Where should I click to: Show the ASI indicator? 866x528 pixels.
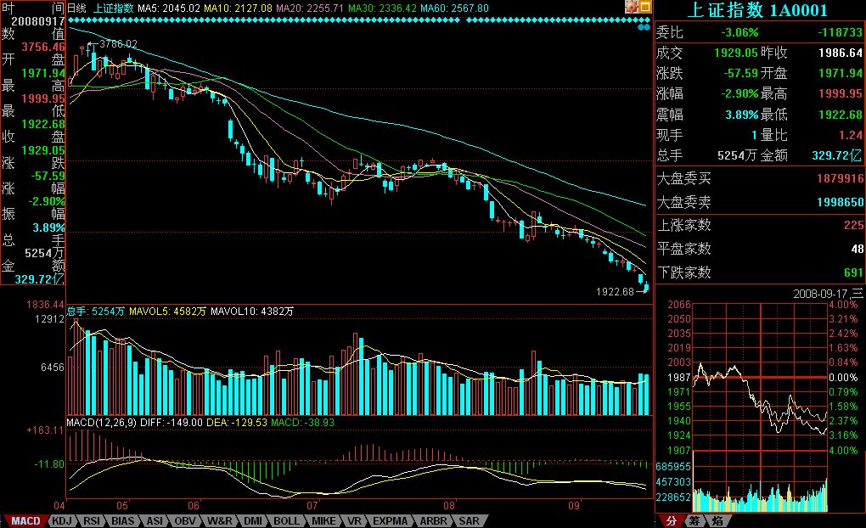[154, 520]
